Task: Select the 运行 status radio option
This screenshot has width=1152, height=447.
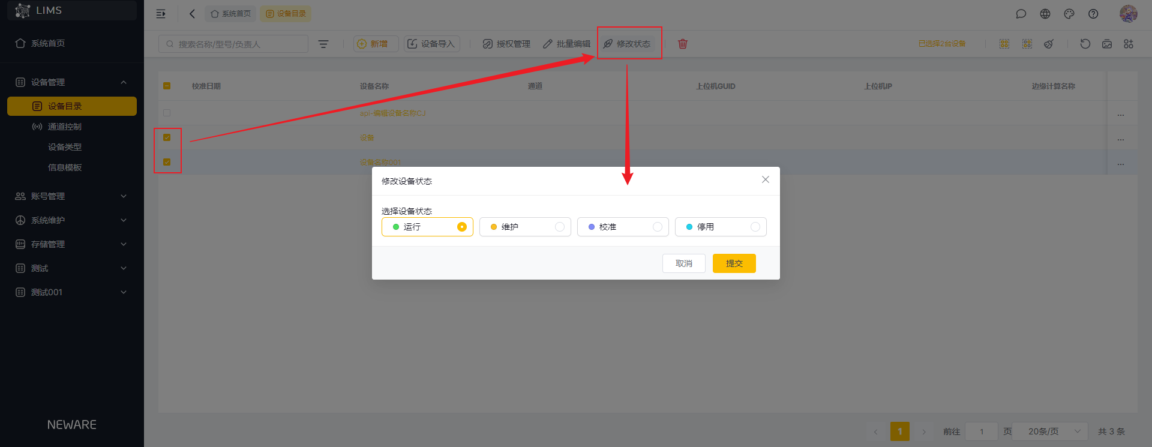Action: pos(427,227)
